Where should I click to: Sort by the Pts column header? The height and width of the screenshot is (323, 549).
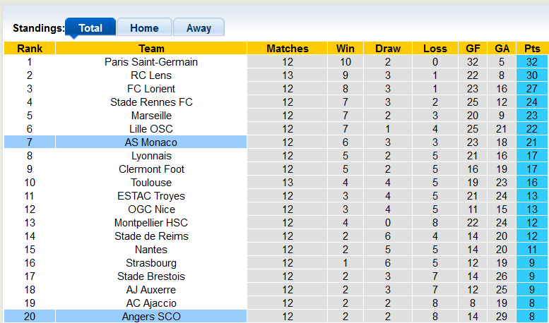[x=532, y=49]
